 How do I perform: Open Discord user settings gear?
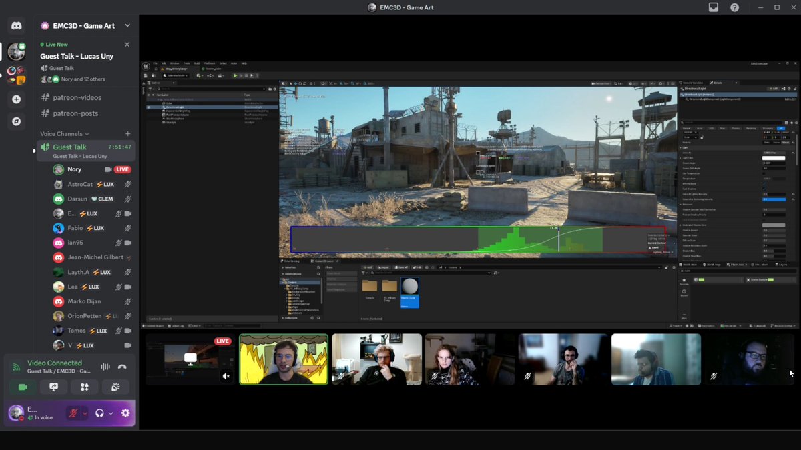(125, 413)
